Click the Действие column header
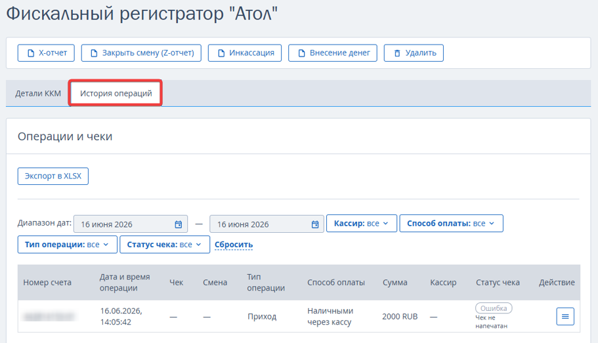 (x=557, y=283)
